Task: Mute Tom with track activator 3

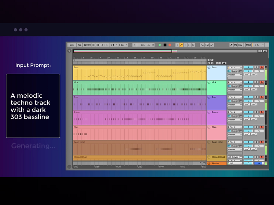Action: pyautogui.click(x=248, y=97)
